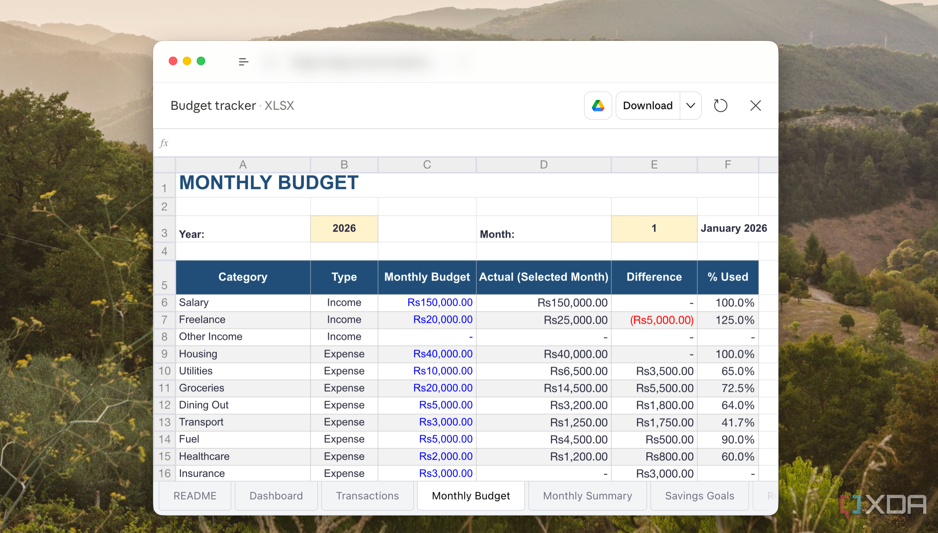Select Utilities actual Rs6,500.00 cell
Image resolution: width=938 pixels, height=533 pixels.
click(x=544, y=371)
